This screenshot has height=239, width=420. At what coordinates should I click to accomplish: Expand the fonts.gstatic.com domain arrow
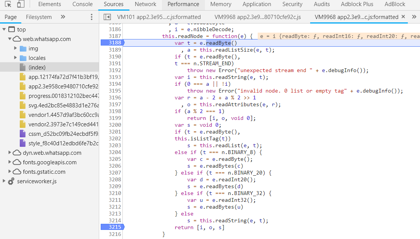click(x=10, y=171)
